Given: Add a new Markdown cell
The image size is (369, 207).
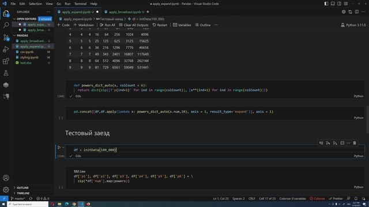Looking at the screenshot, I should (x=84, y=25).
